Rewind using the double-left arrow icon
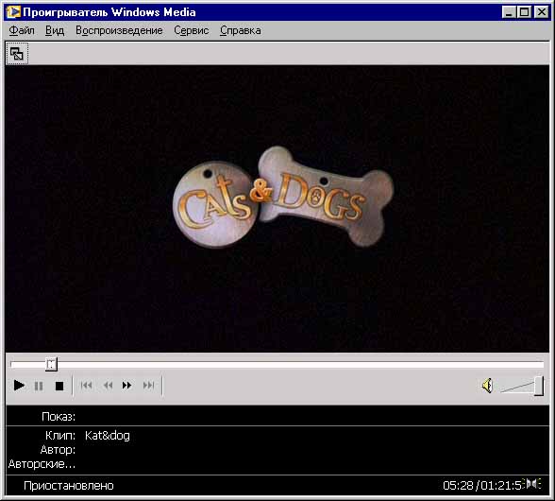The width and height of the screenshot is (555, 501). 108,386
